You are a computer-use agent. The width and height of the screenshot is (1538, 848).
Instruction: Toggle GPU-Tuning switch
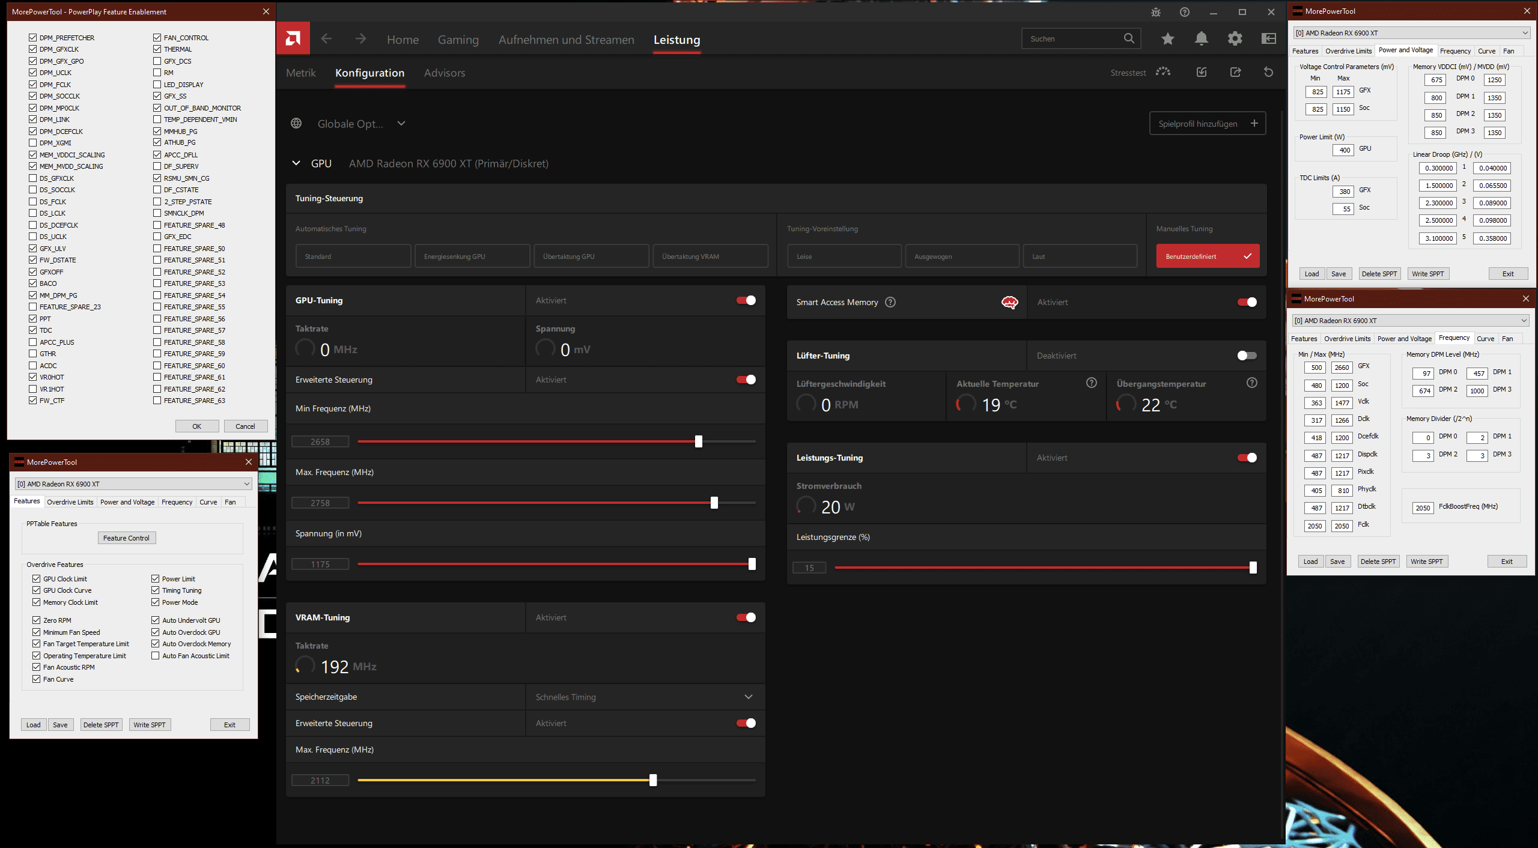pyautogui.click(x=746, y=300)
